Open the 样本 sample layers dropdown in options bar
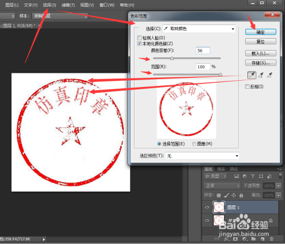Screen dimensions: 285x244 pyautogui.click(x=60, y=16)
